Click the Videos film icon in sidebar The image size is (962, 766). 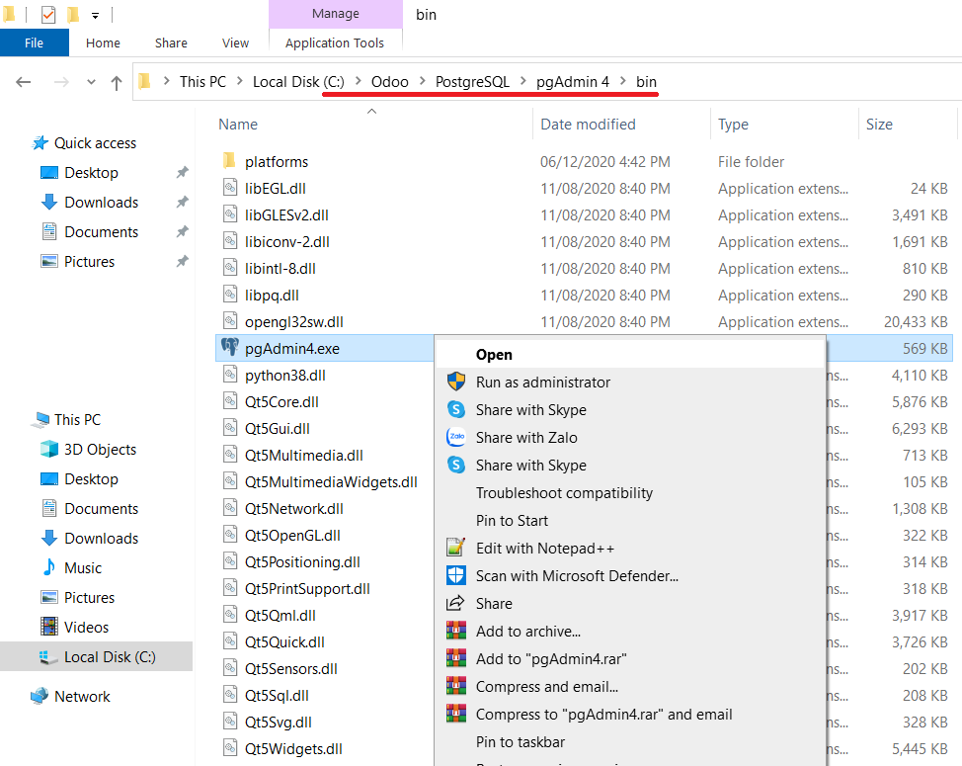point(49,627)
